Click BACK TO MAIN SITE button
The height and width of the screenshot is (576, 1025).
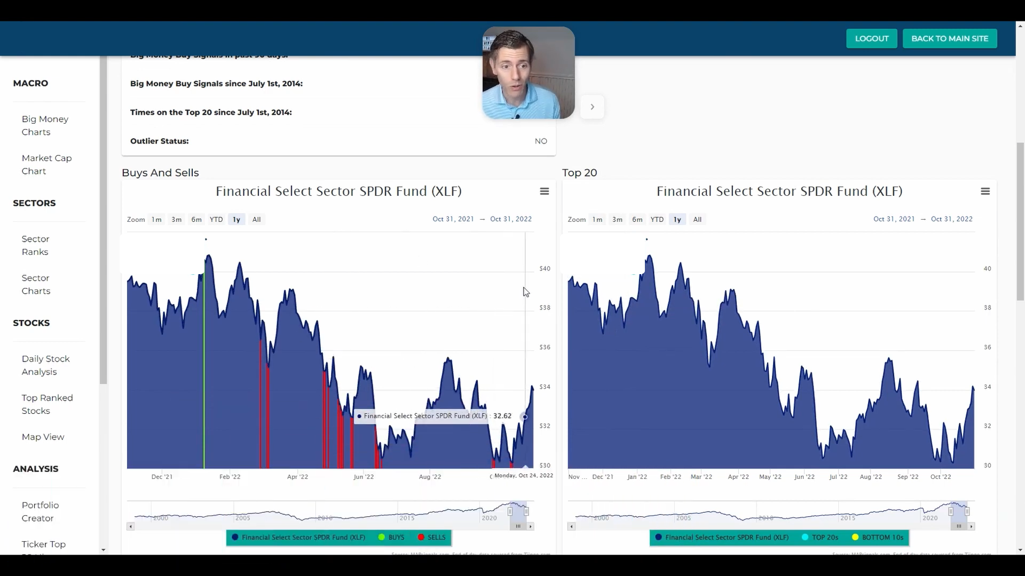[x=950, y=38]
